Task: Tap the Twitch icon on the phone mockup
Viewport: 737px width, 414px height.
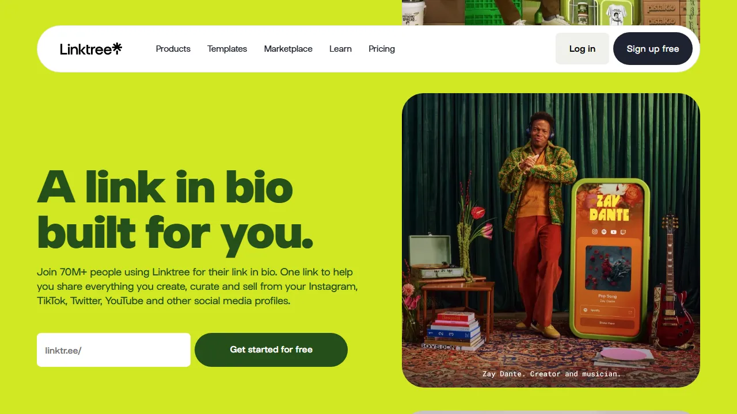Action: click(x=623, y=232)
